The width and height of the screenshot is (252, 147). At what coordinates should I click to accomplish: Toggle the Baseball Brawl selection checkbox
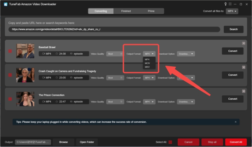click(x=10, y=51)
